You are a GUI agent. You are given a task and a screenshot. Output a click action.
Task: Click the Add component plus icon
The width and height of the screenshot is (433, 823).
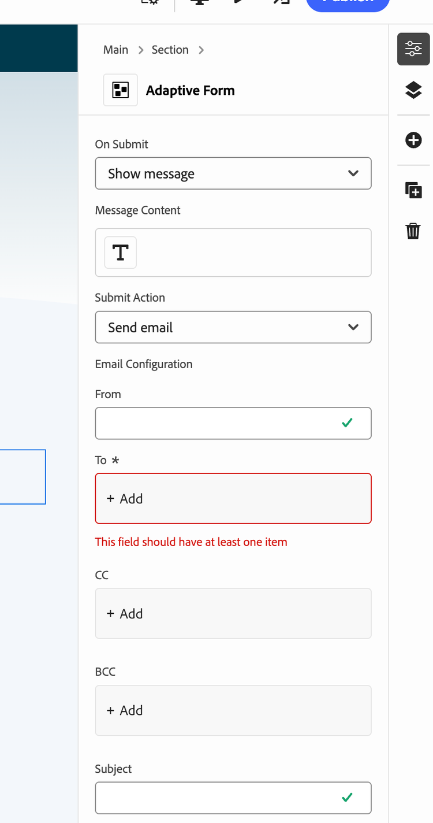pos(413,140)
